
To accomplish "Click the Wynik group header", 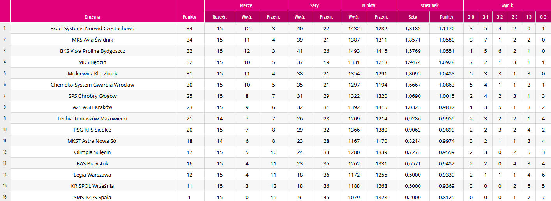I will (507, 6).
